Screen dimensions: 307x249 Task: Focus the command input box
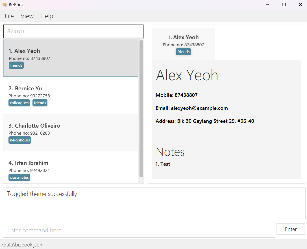click(138, 230)
